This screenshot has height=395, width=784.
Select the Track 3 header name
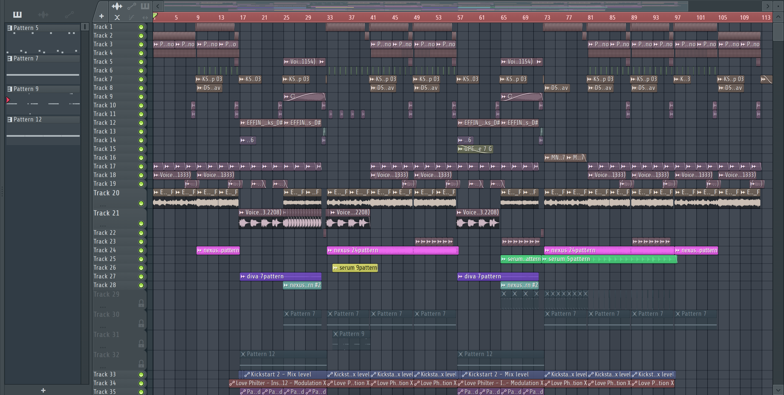click(103, 44)
